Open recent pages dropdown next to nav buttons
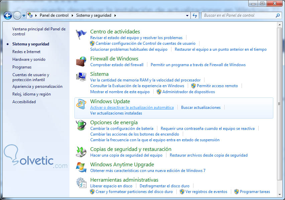Viewport: 285px width, 200px height. [x=24, y=16]
